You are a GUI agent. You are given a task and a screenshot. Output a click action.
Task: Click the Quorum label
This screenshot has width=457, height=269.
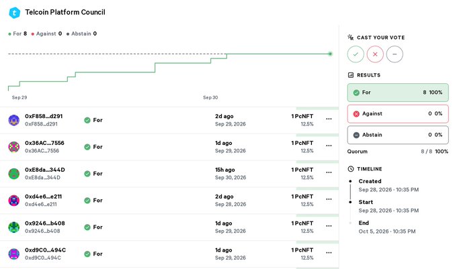[x=358, y=152]
